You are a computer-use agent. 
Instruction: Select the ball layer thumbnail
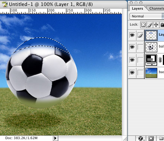click(151, 47)
